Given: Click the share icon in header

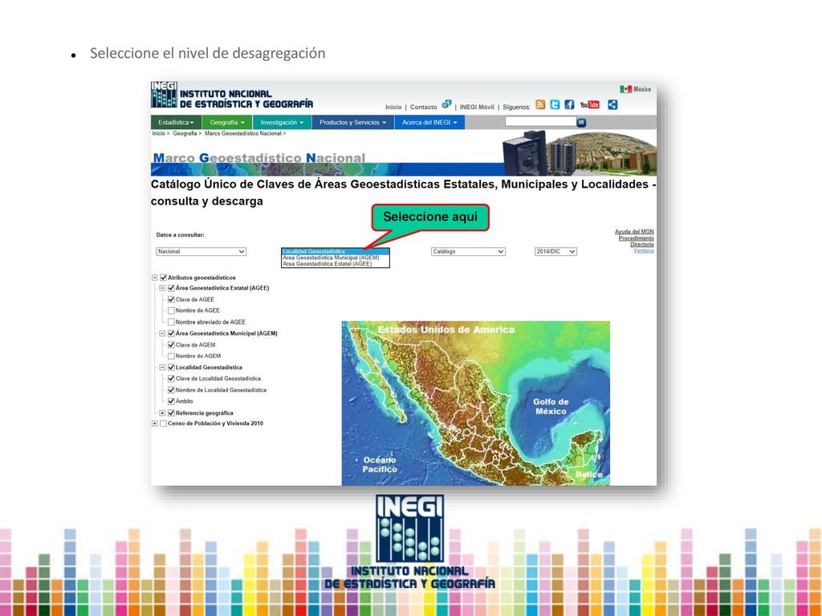Looking at the screenshot, I should pyautogui.click(x=612, y=104).
